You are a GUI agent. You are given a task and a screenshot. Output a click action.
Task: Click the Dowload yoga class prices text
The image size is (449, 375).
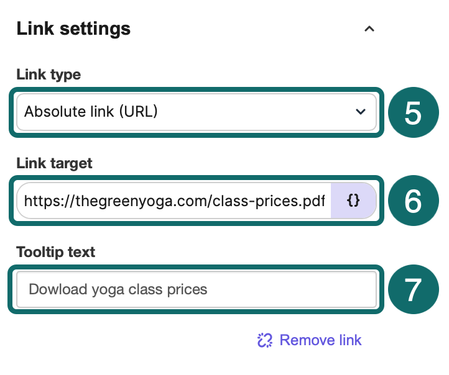118,289
